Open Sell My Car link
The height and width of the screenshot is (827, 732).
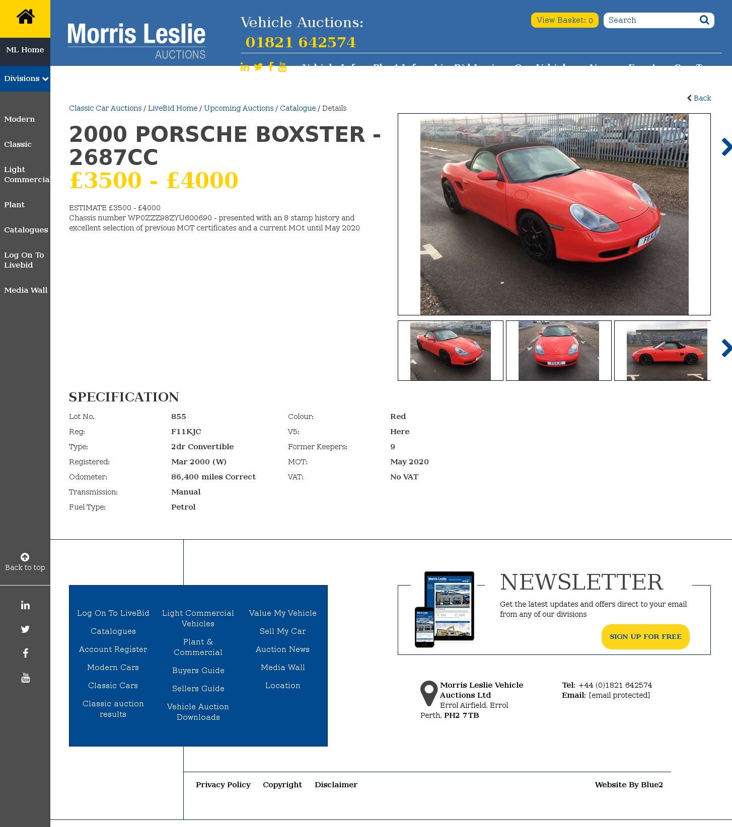(x=283, y=631)
